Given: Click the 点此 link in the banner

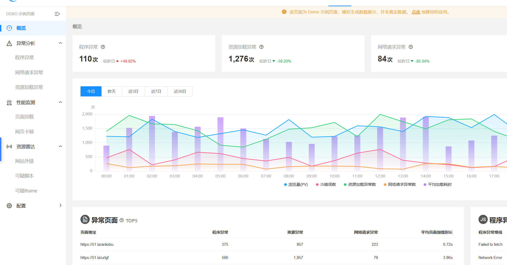Looking at the screenshot, I should (416, 12).
